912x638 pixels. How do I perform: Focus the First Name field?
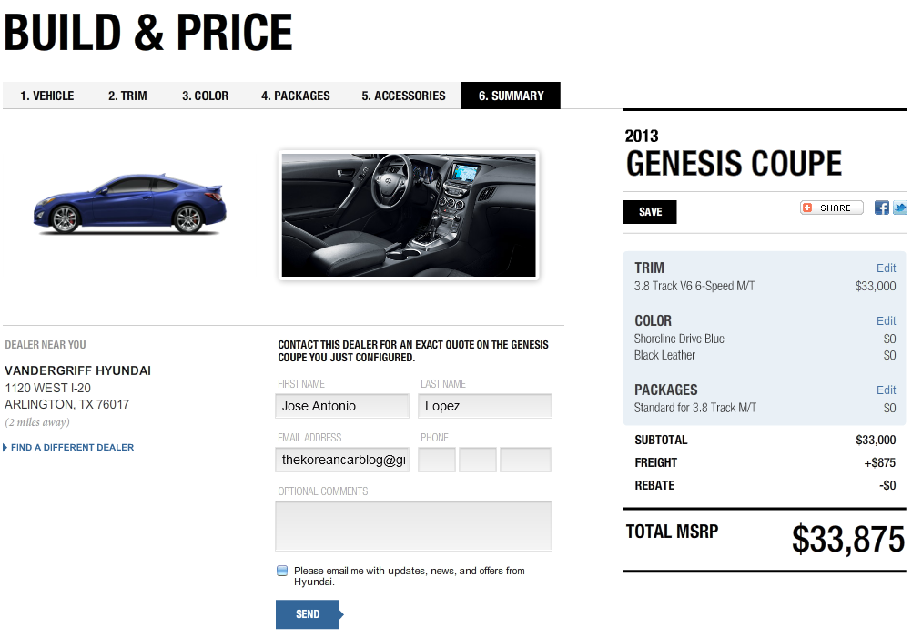pyautogui.click(x=342, y=406)
